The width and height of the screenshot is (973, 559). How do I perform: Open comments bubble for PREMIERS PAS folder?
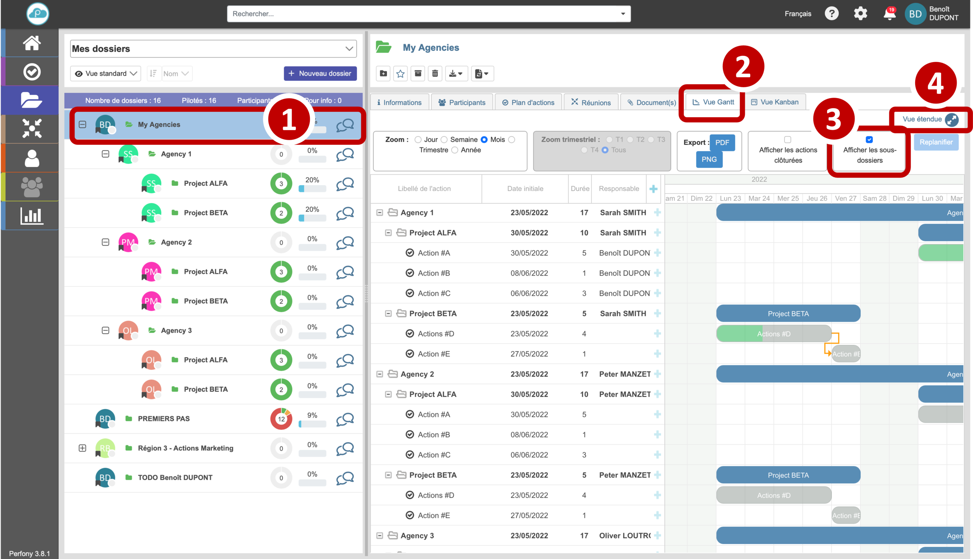pyautogui.click(x=345, y=419)
